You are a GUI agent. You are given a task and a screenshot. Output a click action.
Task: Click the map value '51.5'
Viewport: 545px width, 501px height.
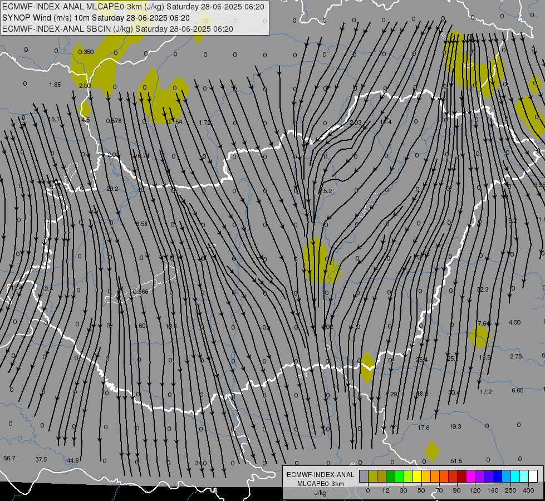[456, 461]
